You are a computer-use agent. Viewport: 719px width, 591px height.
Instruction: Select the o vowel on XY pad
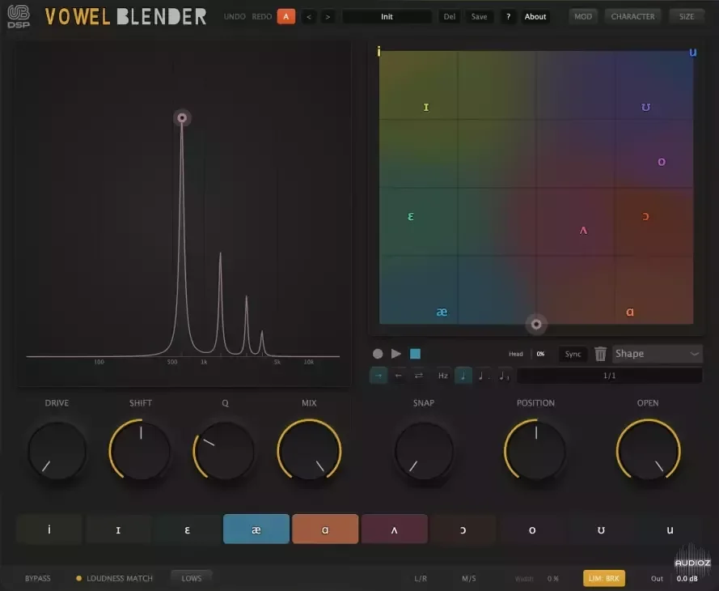point(662,162)
